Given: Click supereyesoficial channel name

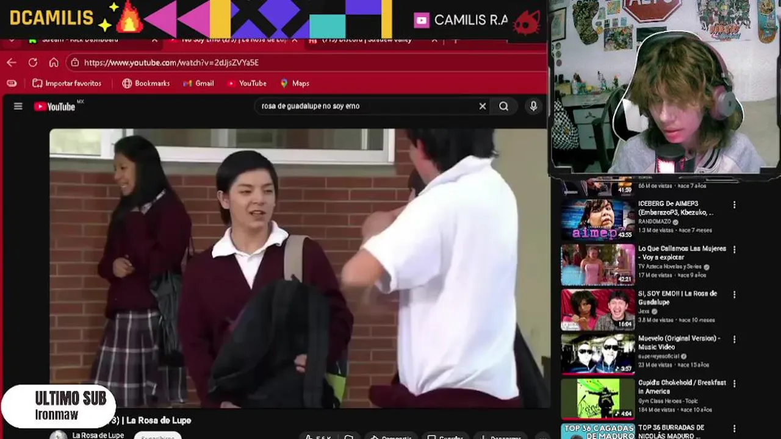Looking at the screenshot, I should pyautogui.click(x=659, y=356).
